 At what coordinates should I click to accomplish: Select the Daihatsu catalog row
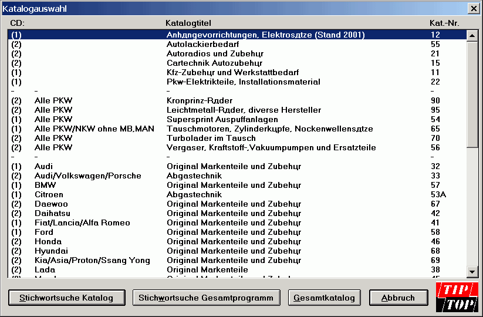(237, 214)
